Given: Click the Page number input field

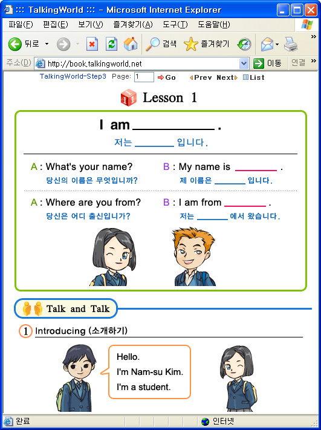Looking at the screenshot, I should click(144, 77).
